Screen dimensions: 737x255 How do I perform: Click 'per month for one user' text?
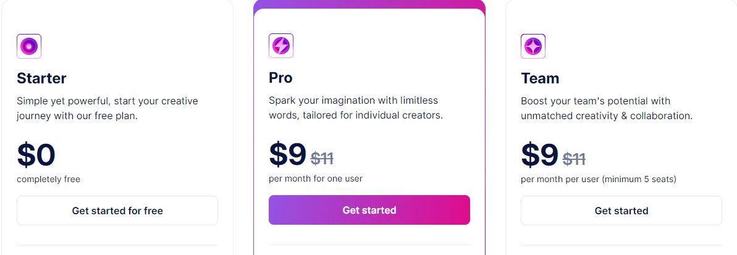[316, 178]
